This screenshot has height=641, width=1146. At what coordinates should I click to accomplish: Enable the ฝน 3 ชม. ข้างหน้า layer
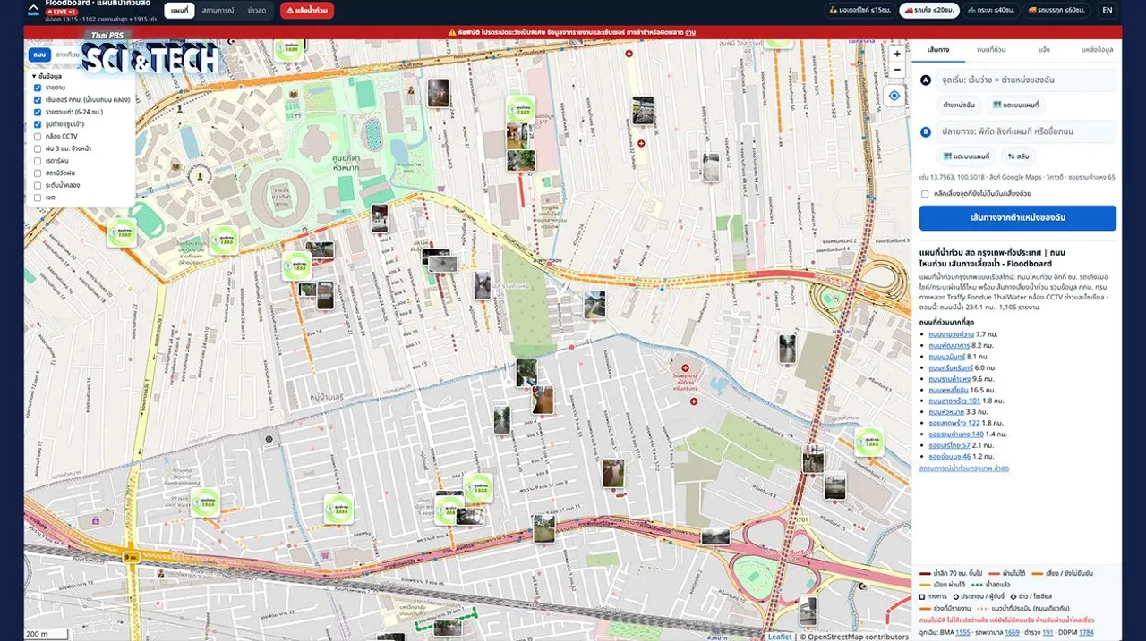tap(37, 148)
